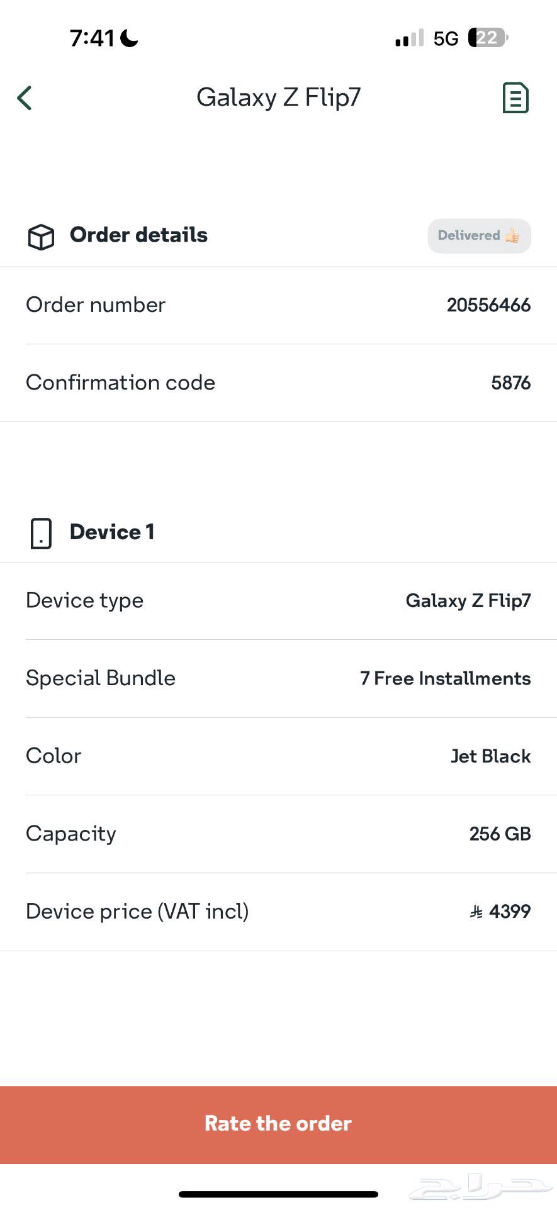Viewport: 557px width, 1208px height.
Task: Open the Device price row
Action: point(278,911)
